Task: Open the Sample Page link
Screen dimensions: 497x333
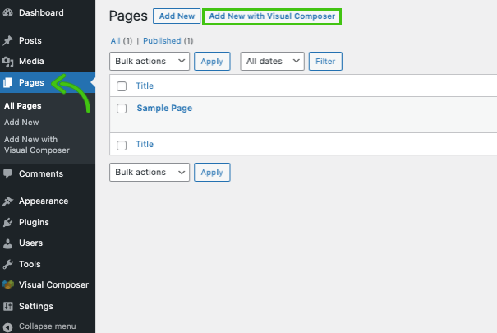Action: tap(164, 109)
